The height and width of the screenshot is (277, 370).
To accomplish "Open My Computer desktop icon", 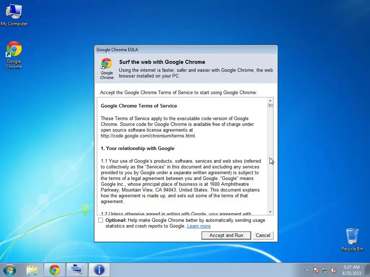I will pyautogui.click(x=14, y=14).
